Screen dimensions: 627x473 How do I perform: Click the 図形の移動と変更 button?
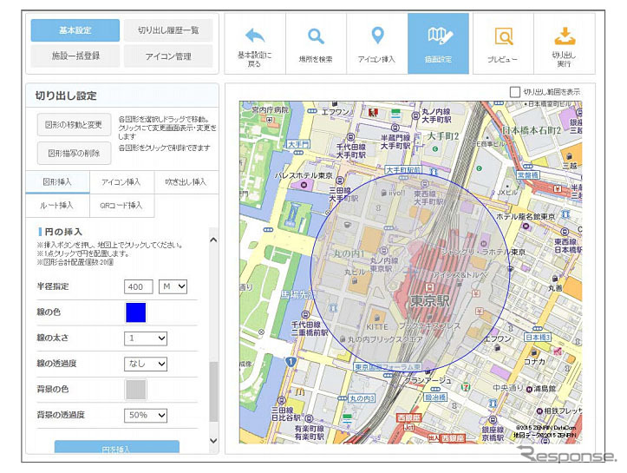point(74,125)
